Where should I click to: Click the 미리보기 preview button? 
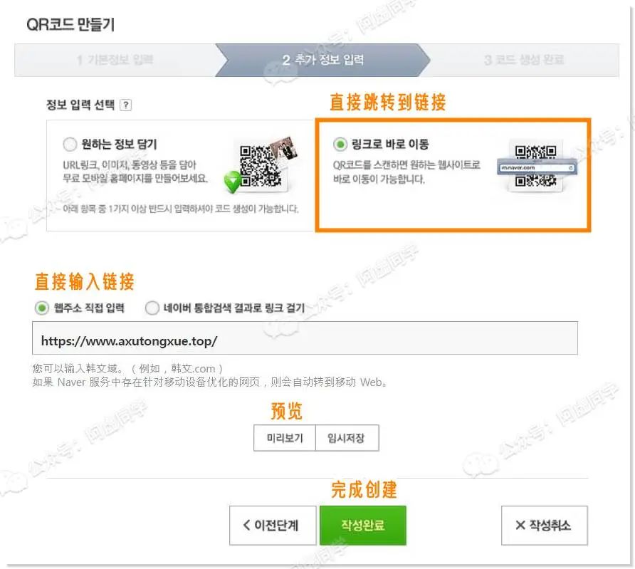coord(284,438)
